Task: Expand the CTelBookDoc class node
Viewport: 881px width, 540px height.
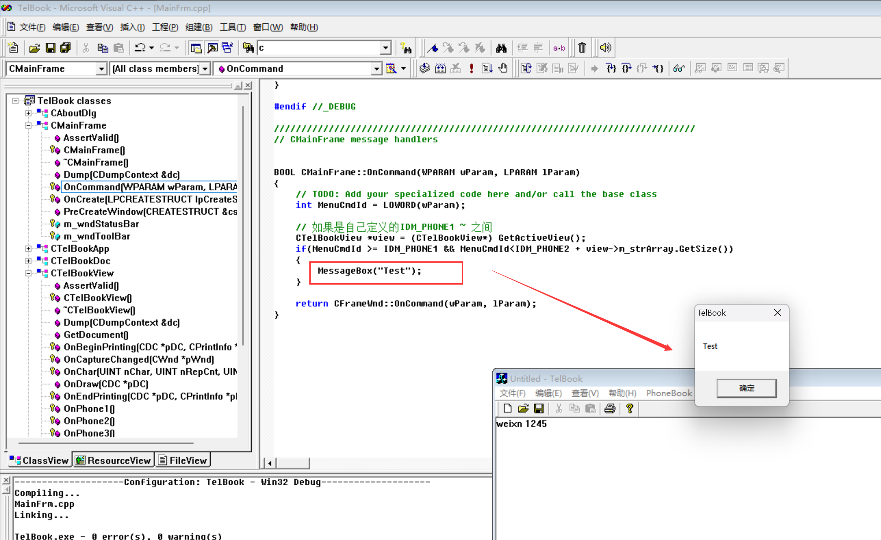Action: coord(28,261)
